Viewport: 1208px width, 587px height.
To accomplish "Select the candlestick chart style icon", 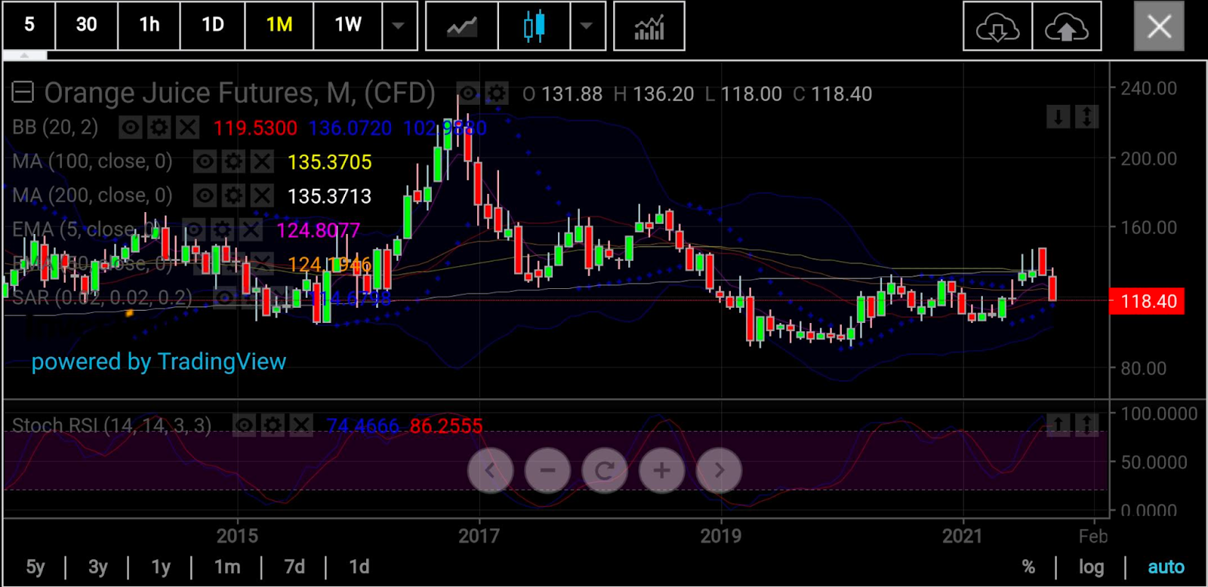I will (x=534, y=26).
